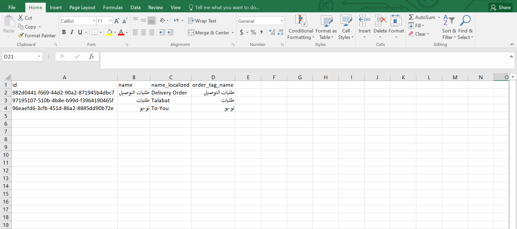Open the Calibri font name dropdown

(x=94, y=21)
